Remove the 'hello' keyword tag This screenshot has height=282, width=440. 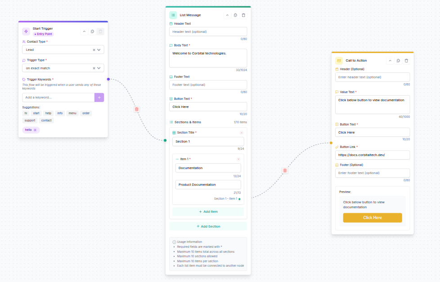point(35,130)
